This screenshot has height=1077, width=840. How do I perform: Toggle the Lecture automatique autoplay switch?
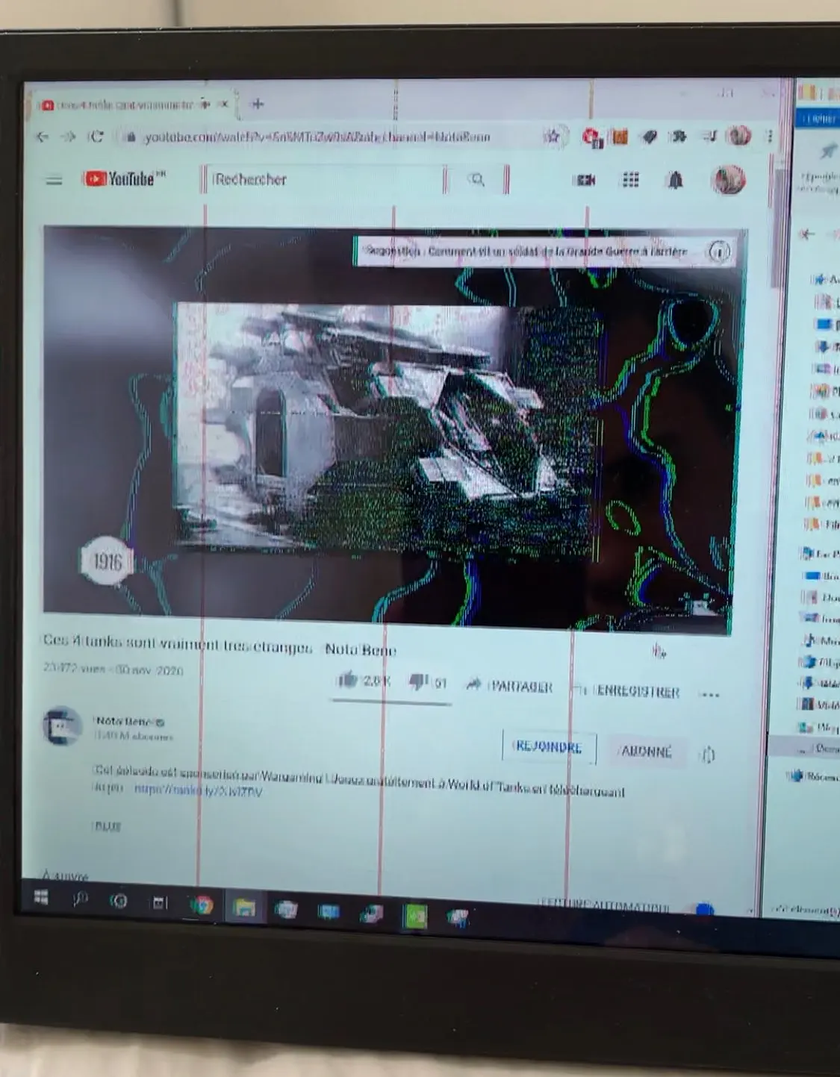(x=704, y=910)
